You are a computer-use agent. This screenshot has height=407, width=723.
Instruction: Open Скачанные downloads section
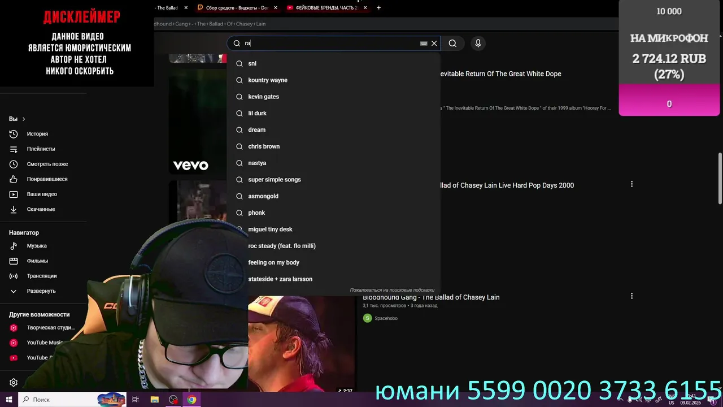[x=41, y=209]
